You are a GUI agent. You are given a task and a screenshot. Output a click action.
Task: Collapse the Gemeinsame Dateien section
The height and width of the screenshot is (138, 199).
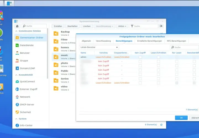point(16,31)
